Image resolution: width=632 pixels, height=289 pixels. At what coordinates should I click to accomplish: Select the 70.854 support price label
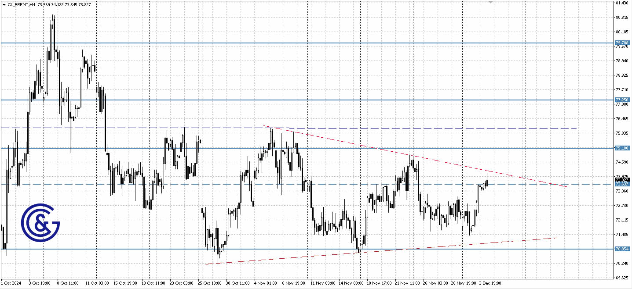(x=622, y=249)
